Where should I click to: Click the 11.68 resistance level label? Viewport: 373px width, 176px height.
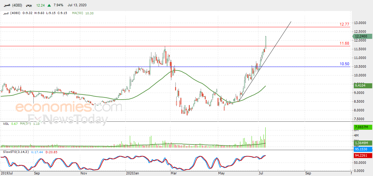[345, 43]
